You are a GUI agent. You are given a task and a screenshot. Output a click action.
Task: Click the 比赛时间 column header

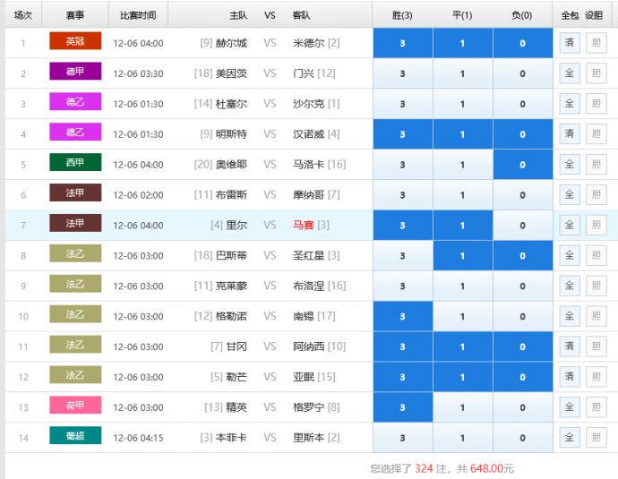pyautogui.click(x=138, y=15)
